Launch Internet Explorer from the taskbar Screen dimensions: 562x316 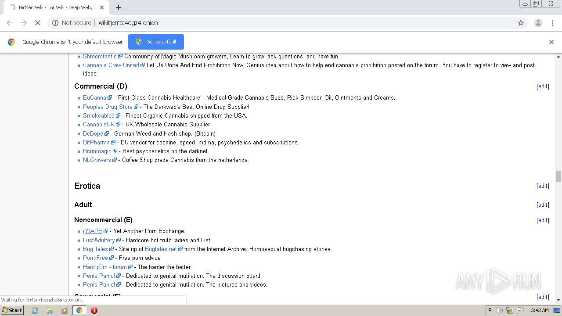click(35, 310)
